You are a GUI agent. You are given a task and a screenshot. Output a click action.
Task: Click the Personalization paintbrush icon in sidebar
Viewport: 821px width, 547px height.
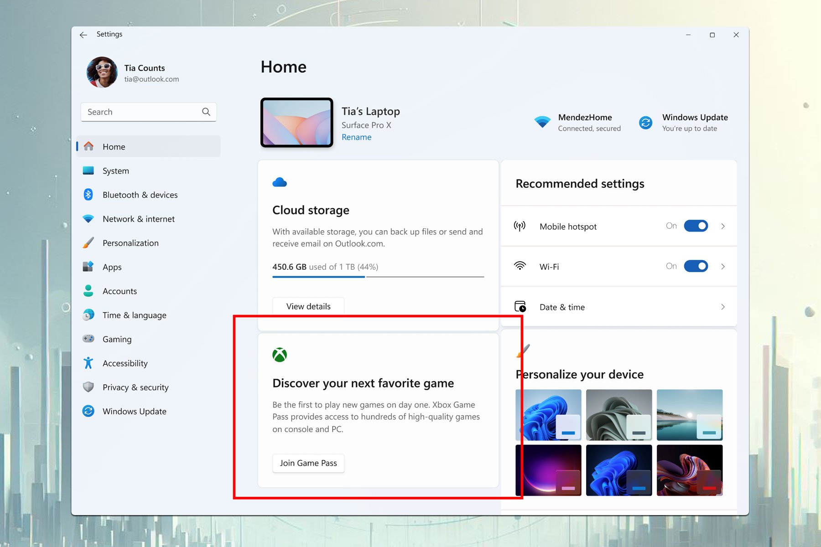(x=88, y=243)
